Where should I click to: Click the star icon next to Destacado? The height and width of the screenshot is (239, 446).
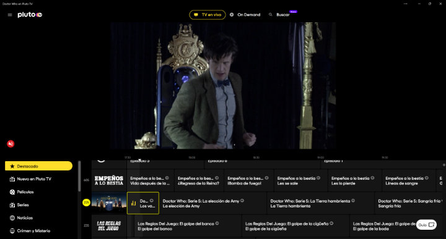[12, 166]
